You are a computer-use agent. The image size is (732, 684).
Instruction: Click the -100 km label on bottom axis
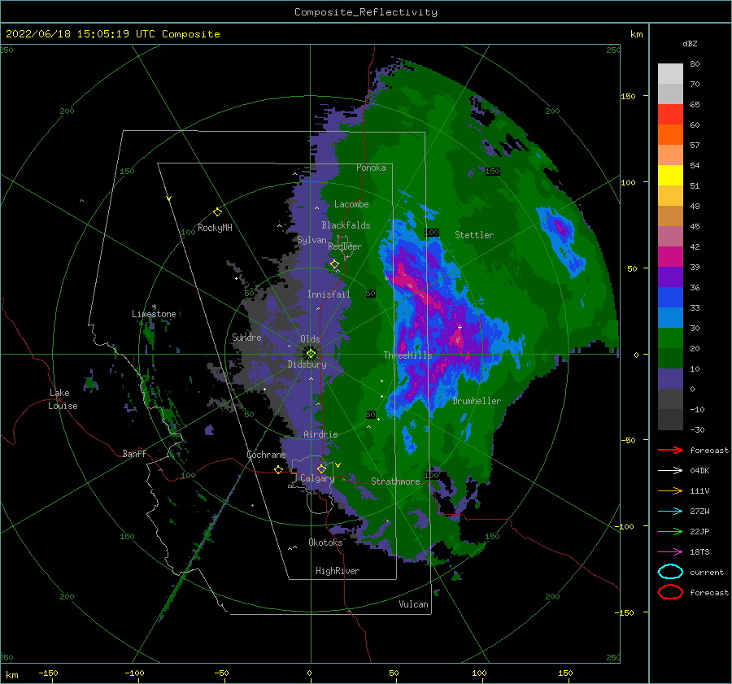click(x=134, y=673)
